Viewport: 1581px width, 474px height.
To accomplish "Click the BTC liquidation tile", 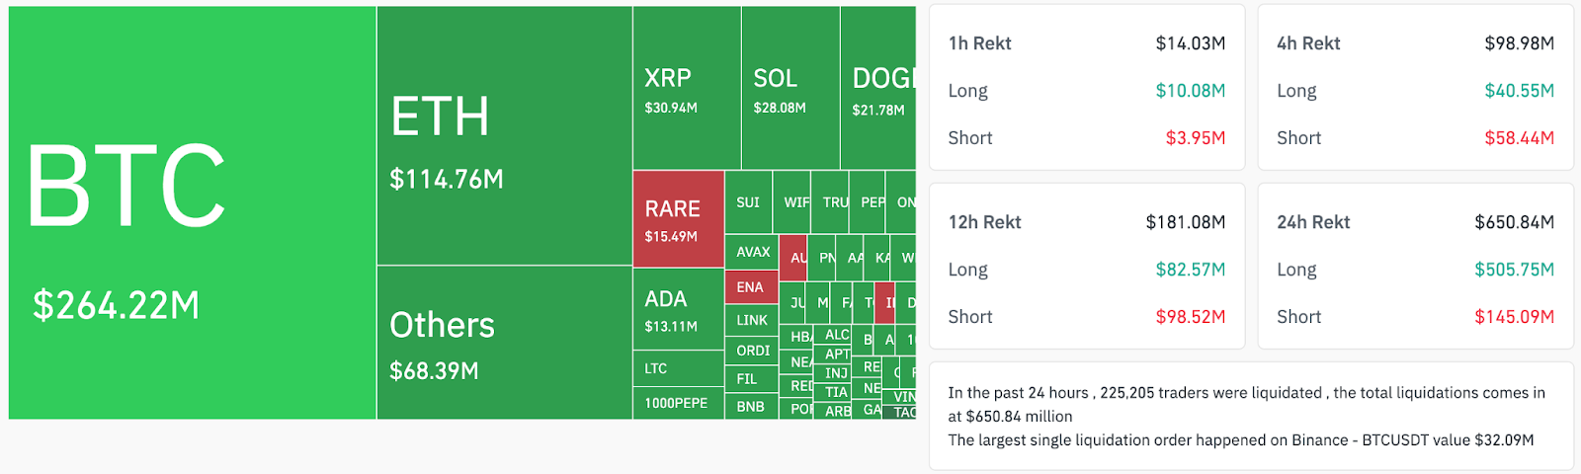I will (192, 212).
